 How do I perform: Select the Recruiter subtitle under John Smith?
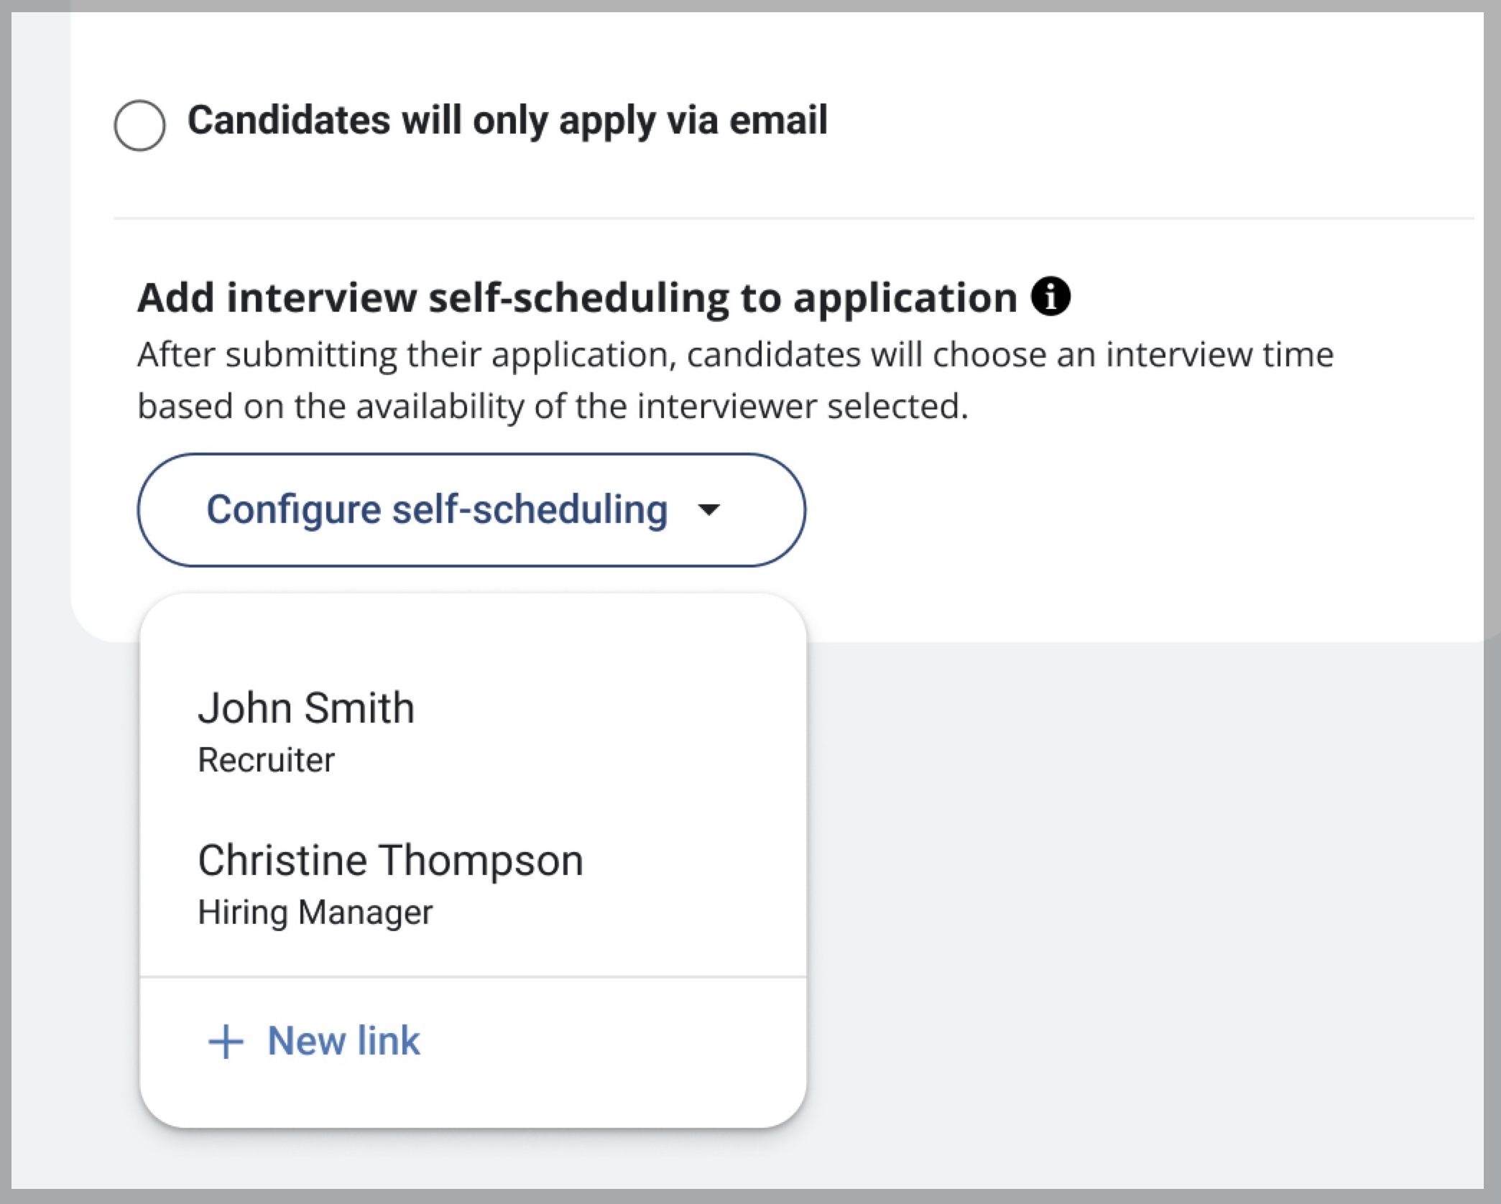[x=266, y=760]
